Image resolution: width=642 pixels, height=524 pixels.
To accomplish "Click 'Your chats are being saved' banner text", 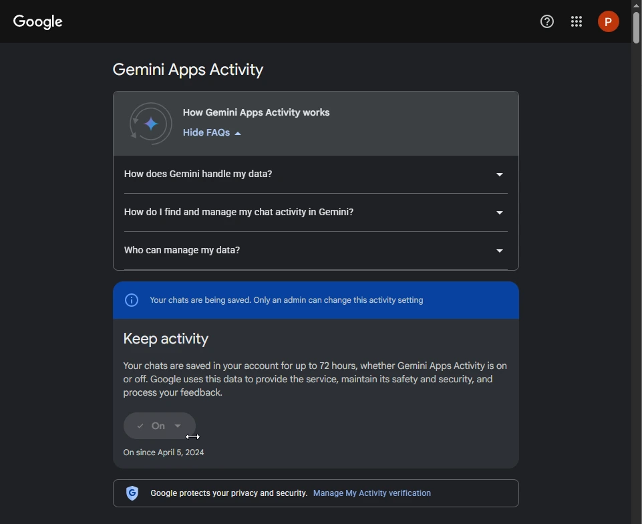I will 286,300.
